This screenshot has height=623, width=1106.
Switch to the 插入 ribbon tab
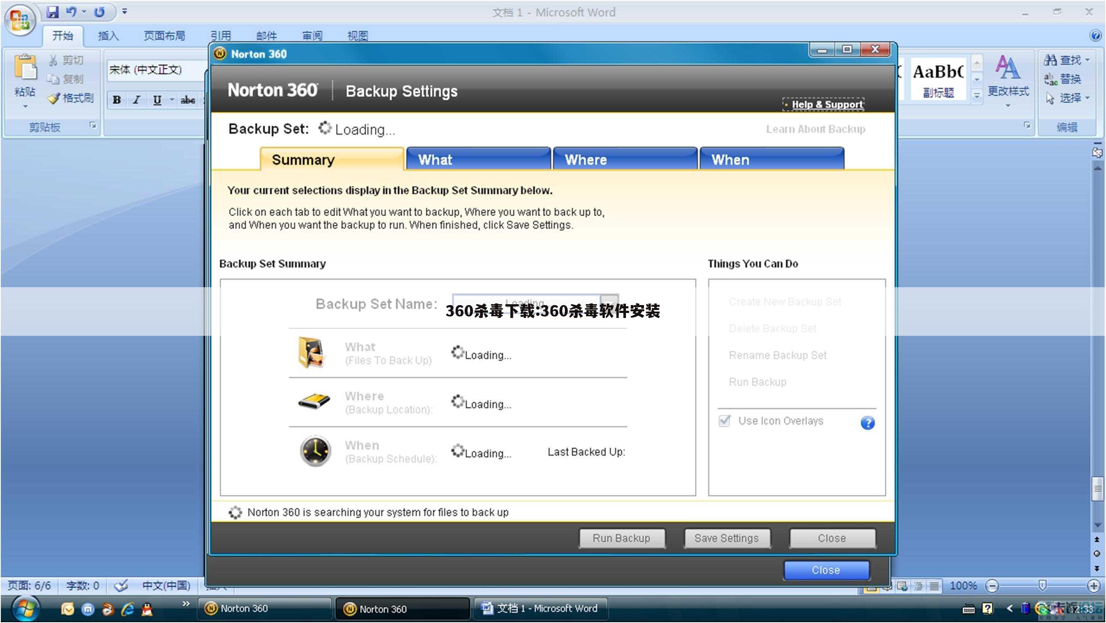coord(108,36)
